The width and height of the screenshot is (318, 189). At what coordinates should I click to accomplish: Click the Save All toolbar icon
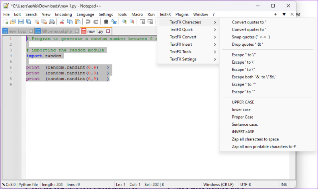(x=29, y=22)
